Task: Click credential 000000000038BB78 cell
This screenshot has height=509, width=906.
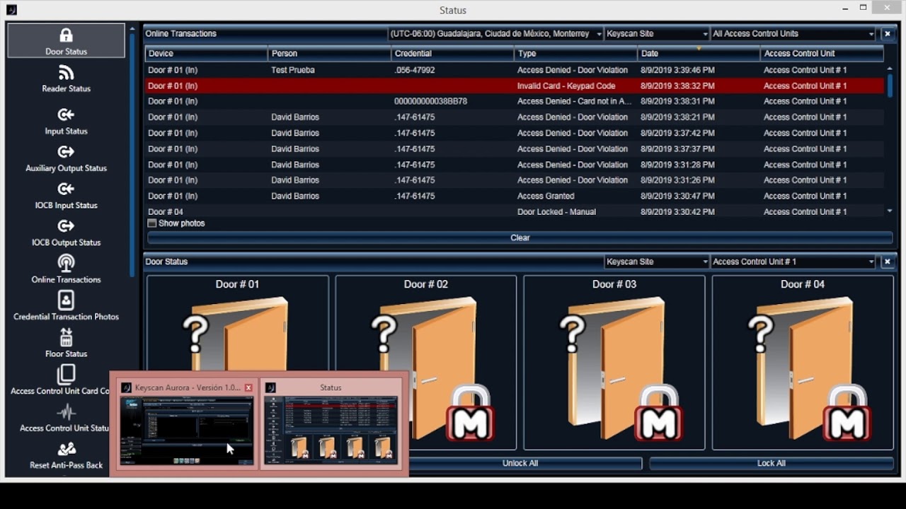Action: (430, 102)
